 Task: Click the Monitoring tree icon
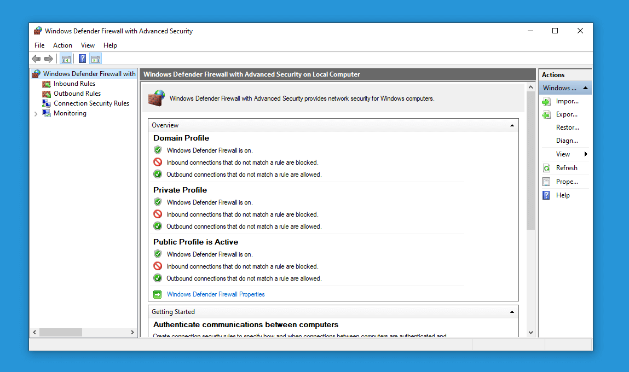(x=47, y=113)
